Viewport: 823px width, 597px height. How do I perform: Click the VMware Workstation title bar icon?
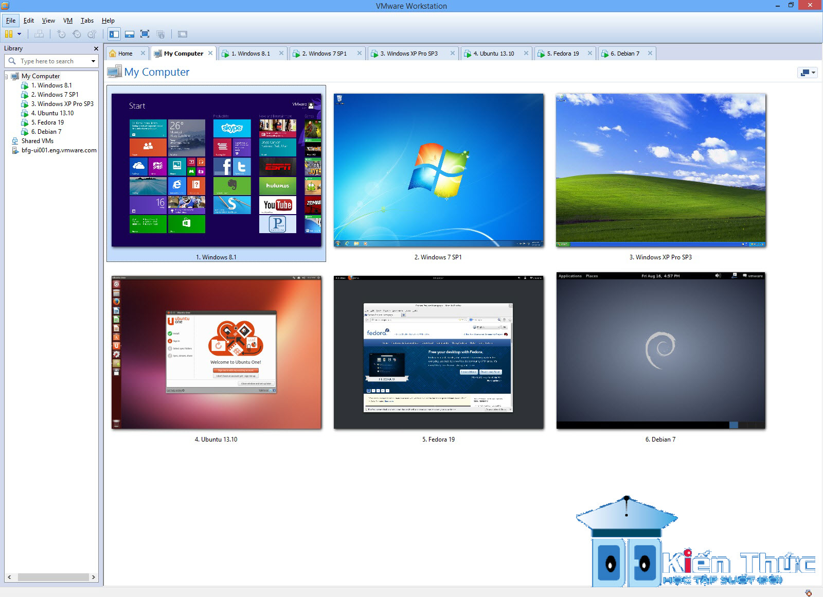click(x=6, y=6)
